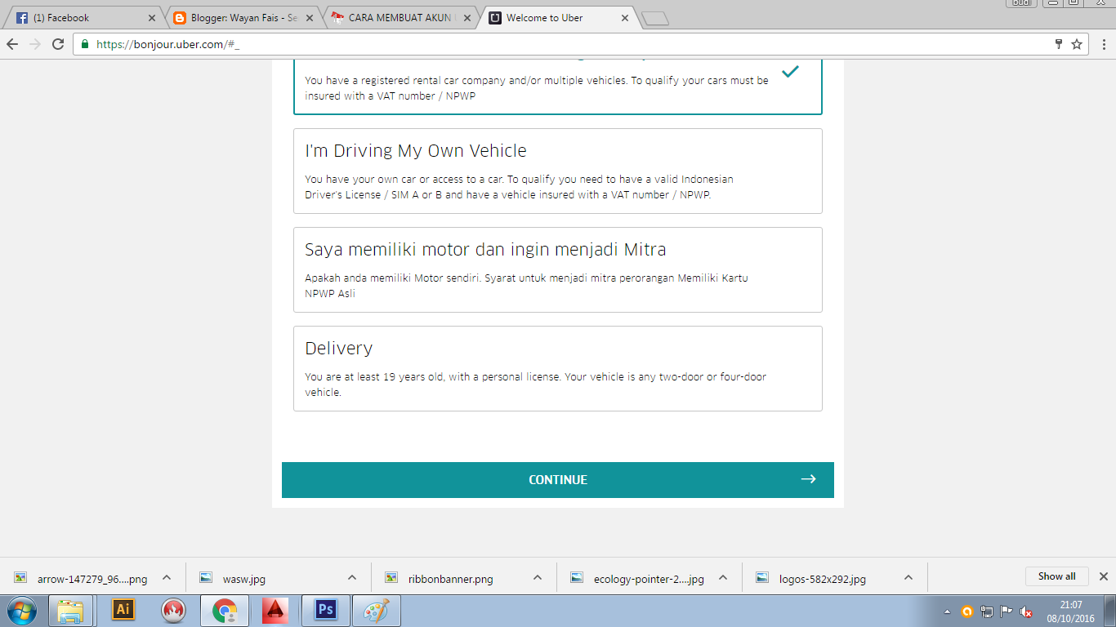Click the budi profile button
Viewport: 1116px width, 627px height.
1022,3
